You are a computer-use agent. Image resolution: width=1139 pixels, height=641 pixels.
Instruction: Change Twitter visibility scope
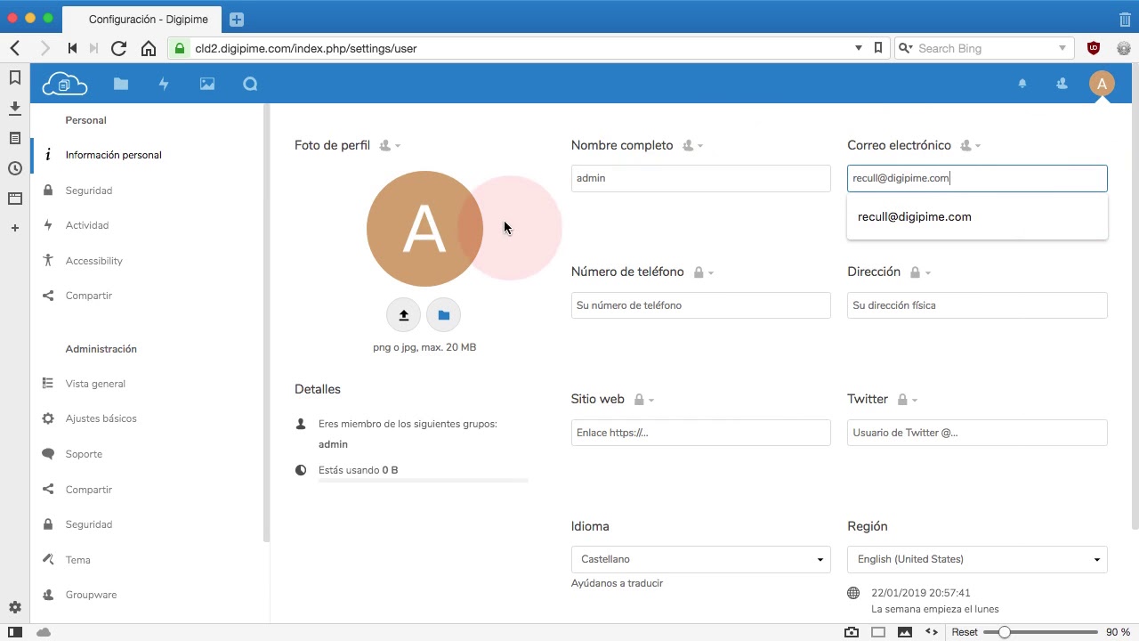(908, 400)
